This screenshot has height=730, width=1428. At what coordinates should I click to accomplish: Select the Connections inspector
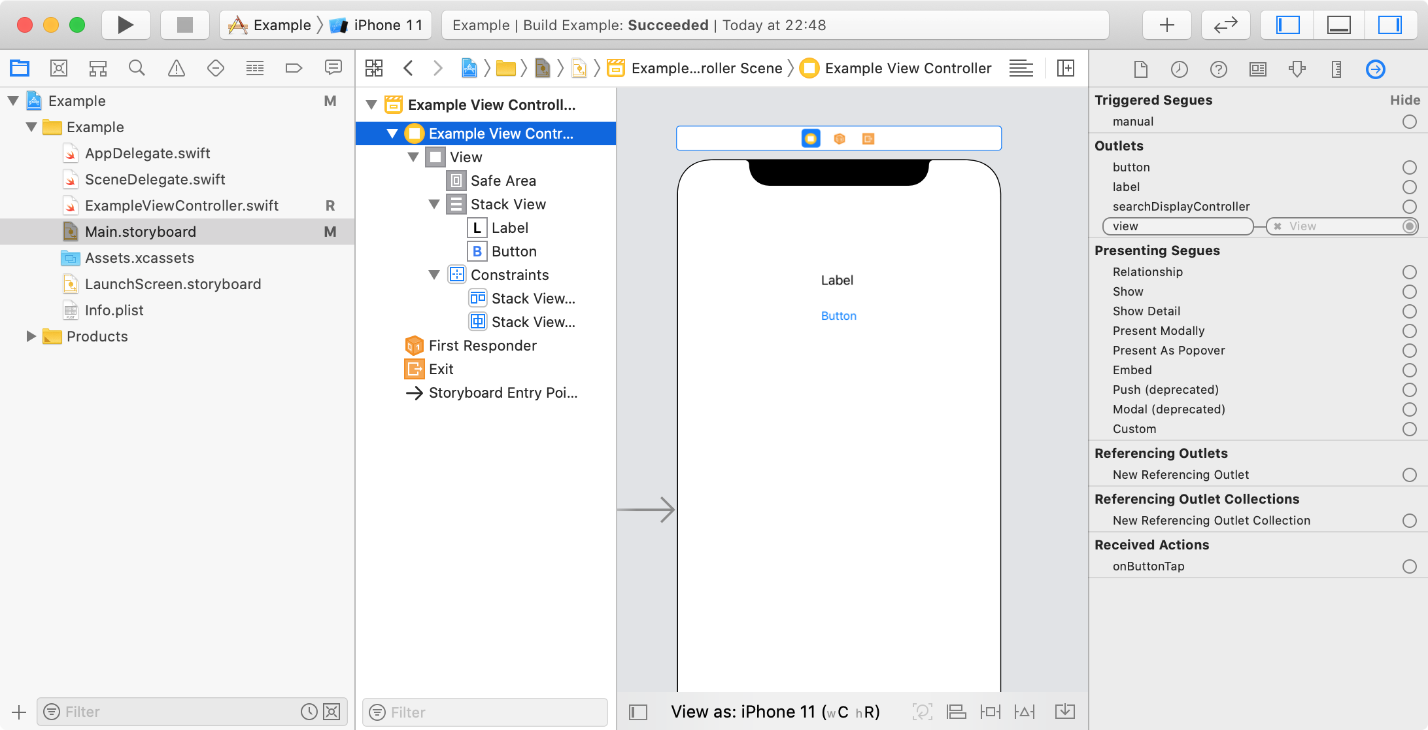click(1376, 69)
